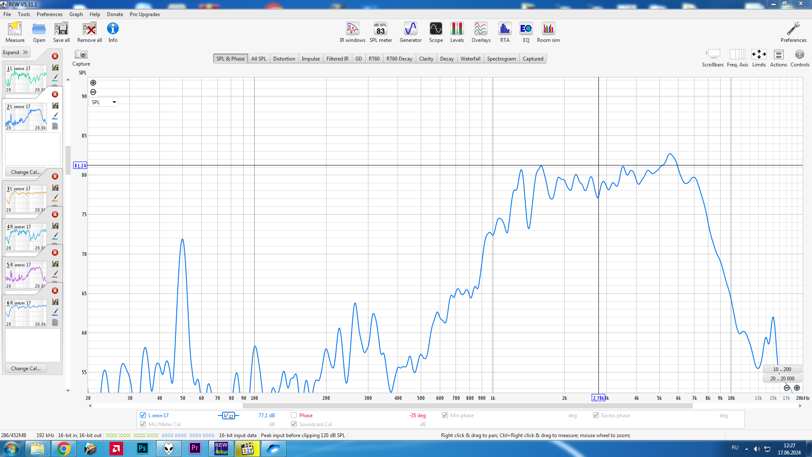Select the 4 R июн 17 measurement thumbnail
Screen dimensions: 812x457
(x=26, y=237)
